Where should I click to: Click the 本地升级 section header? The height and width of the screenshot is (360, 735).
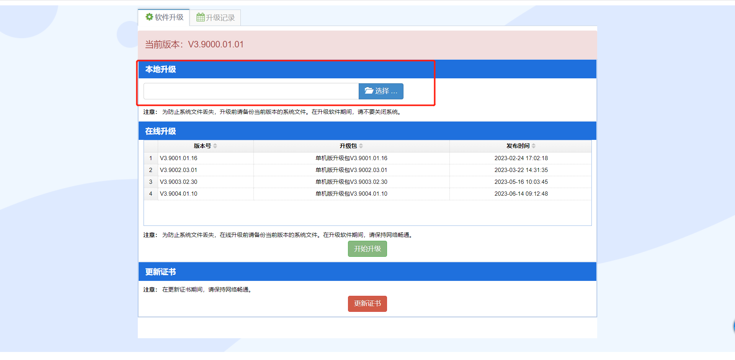367,69
